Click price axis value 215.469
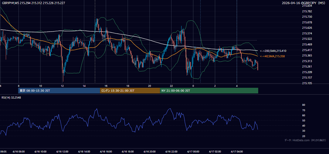 [x=307, y=44]
